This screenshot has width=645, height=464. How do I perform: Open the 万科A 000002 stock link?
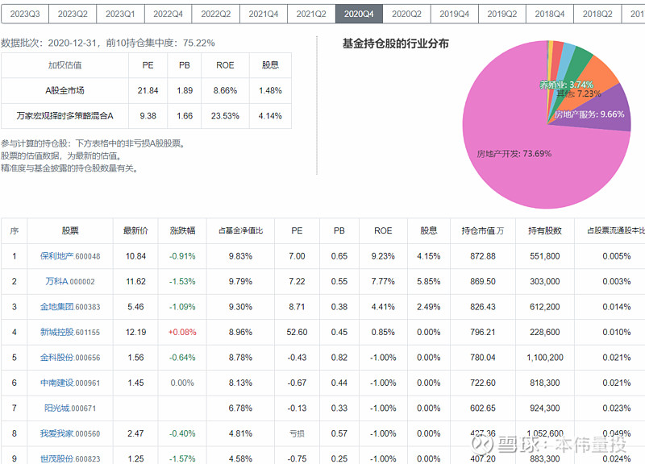[70, 281]
